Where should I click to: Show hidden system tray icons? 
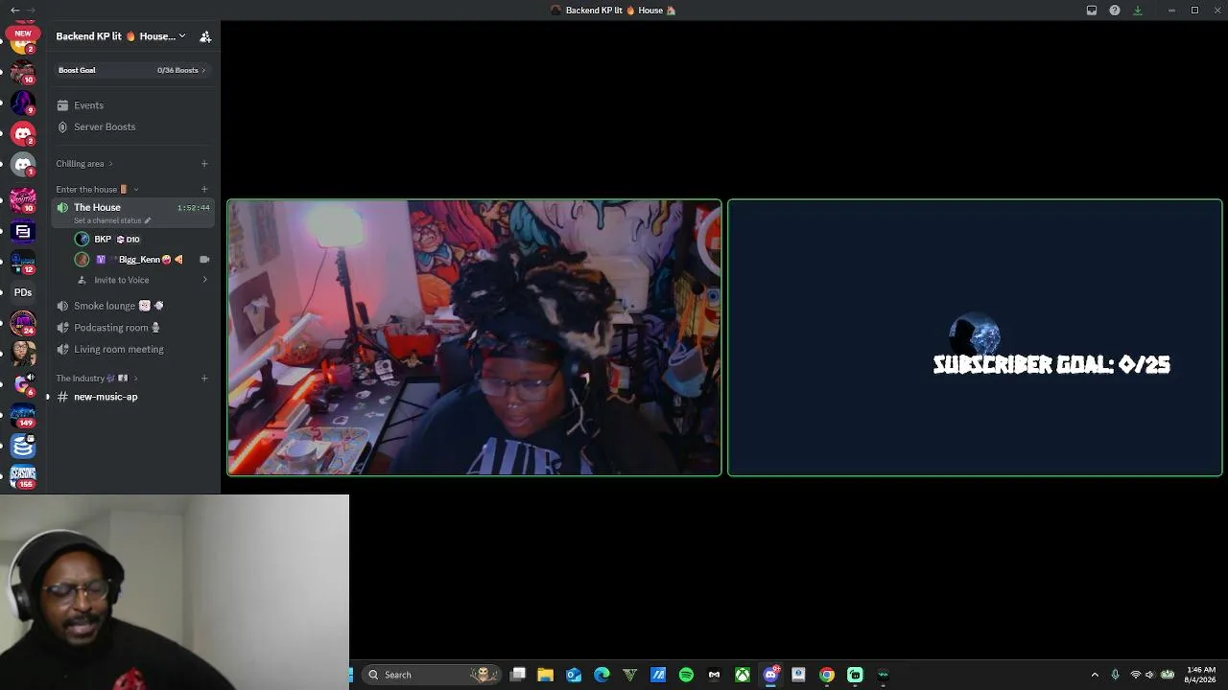click(x=1095, y=675)
